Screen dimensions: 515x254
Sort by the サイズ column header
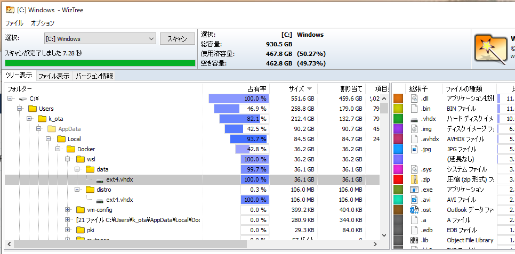click(293, 88)
